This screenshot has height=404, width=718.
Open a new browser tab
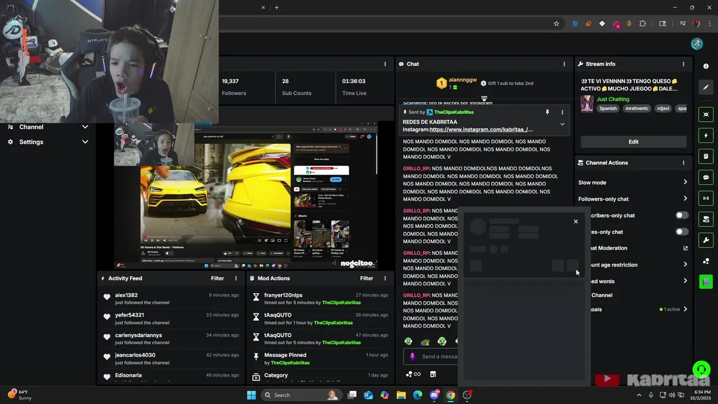pos(277,7)
